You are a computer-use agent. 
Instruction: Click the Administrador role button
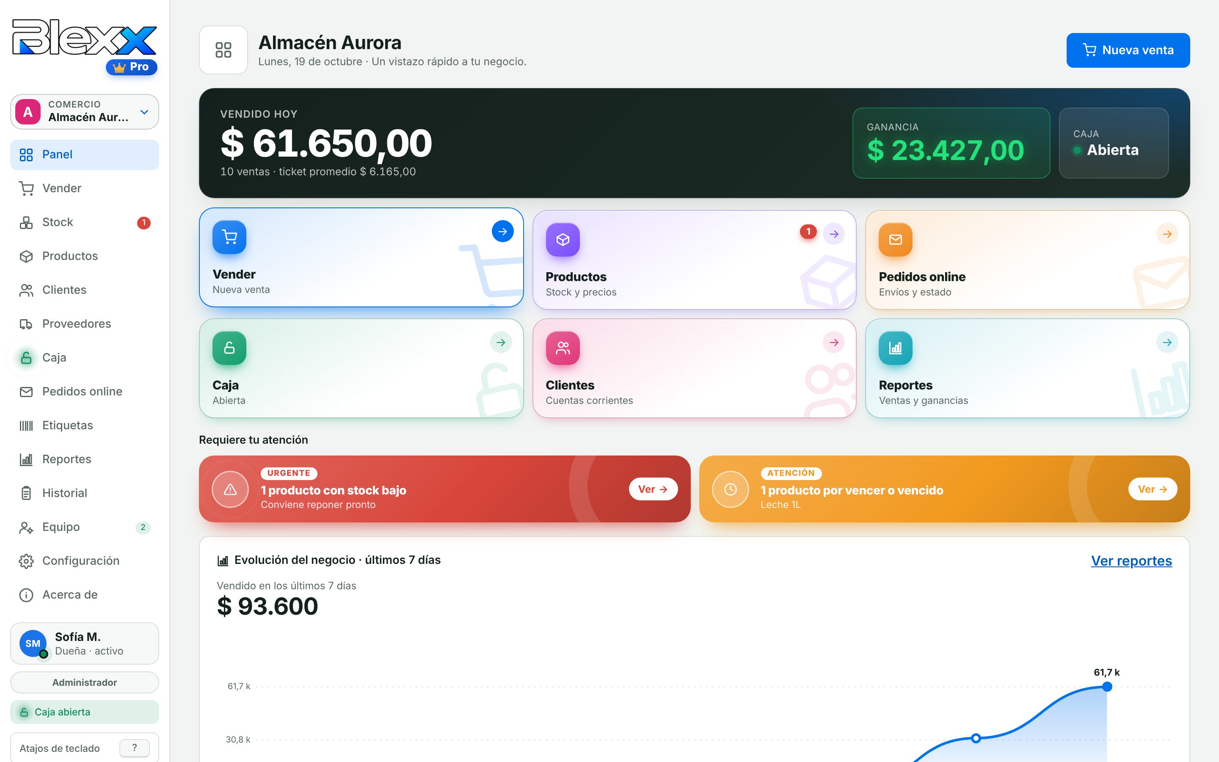click(84, 682)
